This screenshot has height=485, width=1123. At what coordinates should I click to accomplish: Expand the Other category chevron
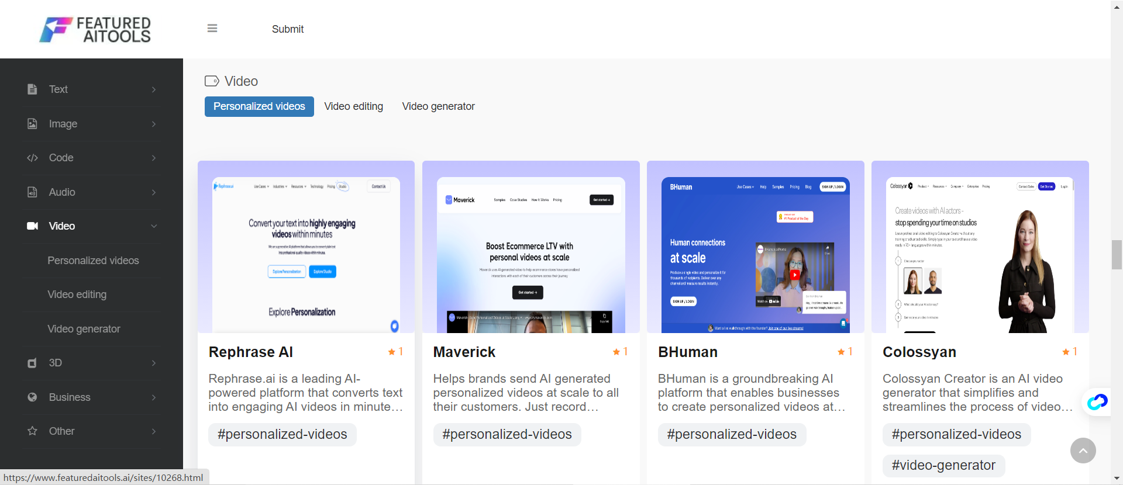click(x=154, y=431)
